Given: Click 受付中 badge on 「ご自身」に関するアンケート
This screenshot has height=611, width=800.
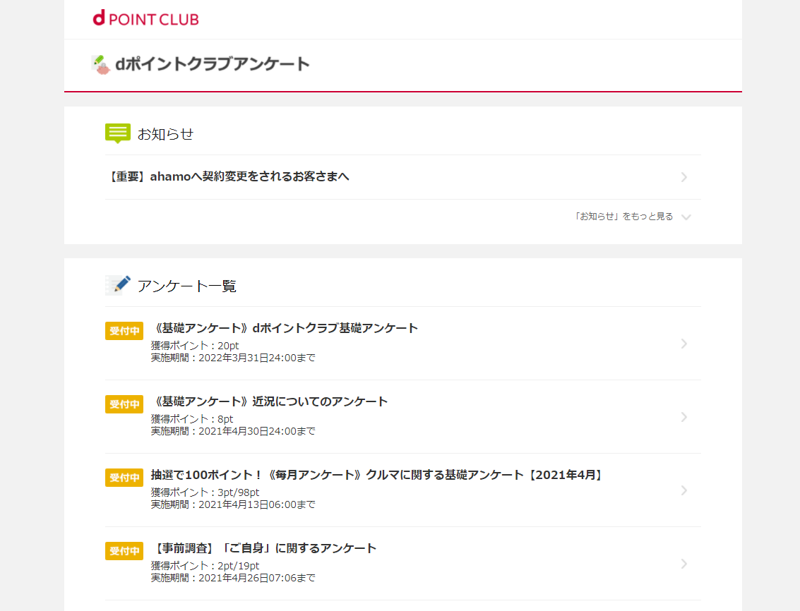Looking at the screenshot, I should (124, 551).
